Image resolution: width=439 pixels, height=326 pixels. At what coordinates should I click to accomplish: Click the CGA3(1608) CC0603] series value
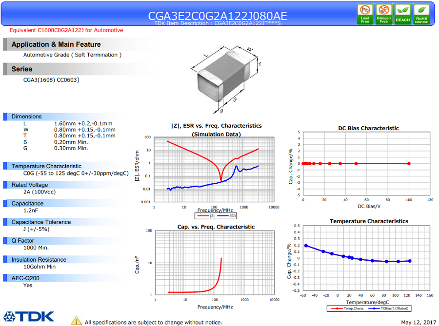51,80
